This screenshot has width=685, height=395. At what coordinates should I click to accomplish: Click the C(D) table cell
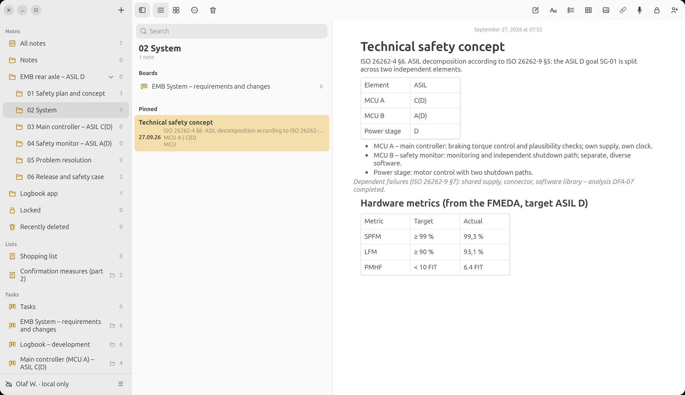435,100
